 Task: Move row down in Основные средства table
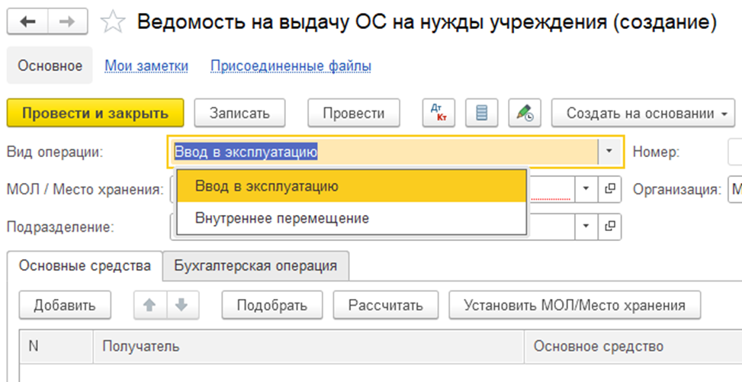182,305
